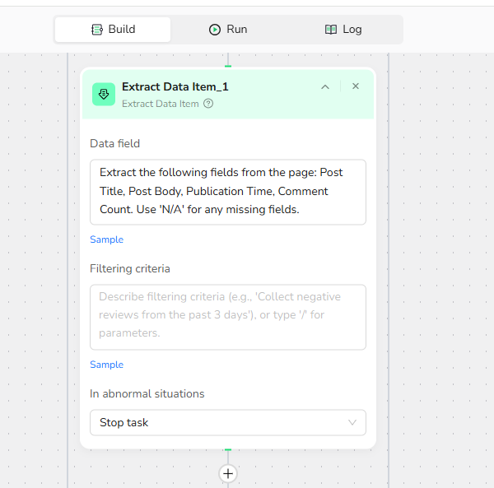
Task: Click the green connector above the node
Action: pyautogui.click(x=228, y=66)
